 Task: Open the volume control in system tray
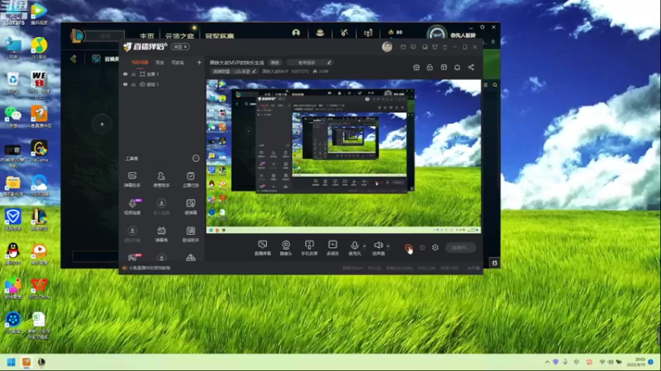(x=611, y=362)
